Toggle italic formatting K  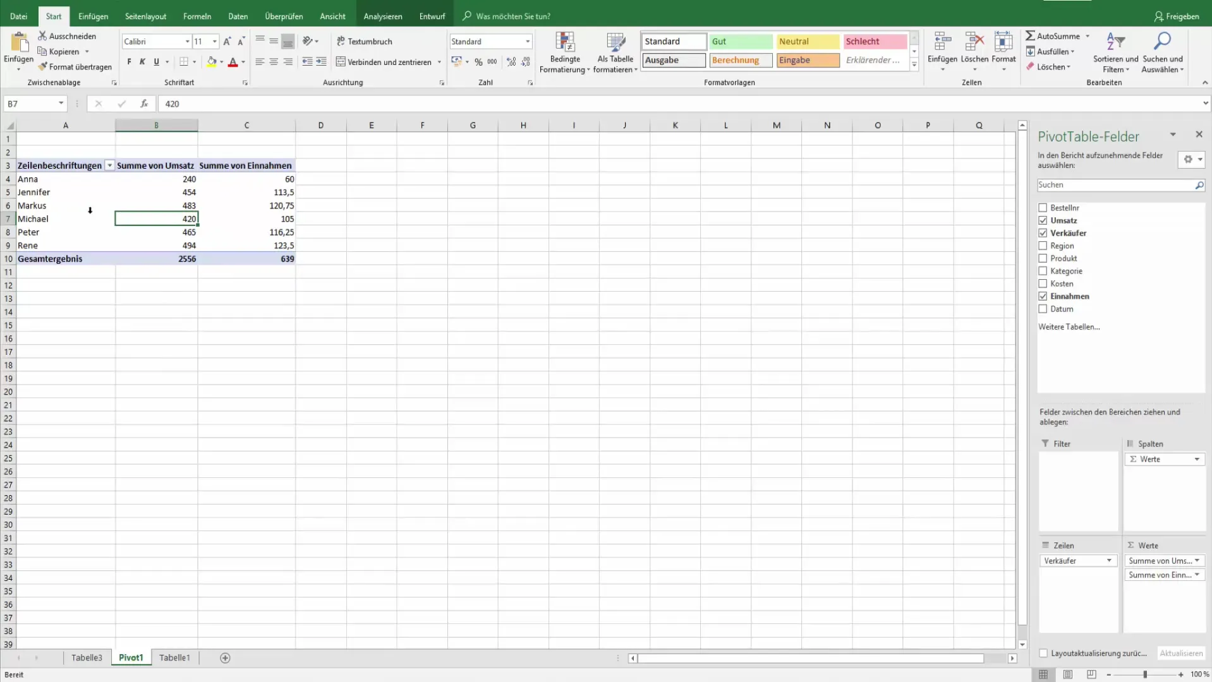pyautogui.click(x=142, y=62)
